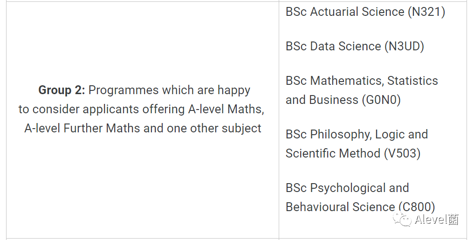Click 'and one other subject' phrase

pos(202,128)
